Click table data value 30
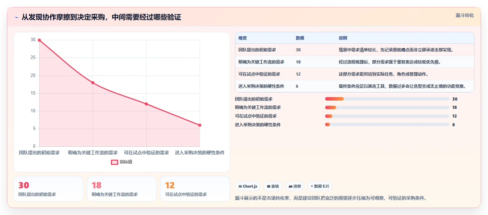Viewport: 488px width, 215px height. [298, 50]
